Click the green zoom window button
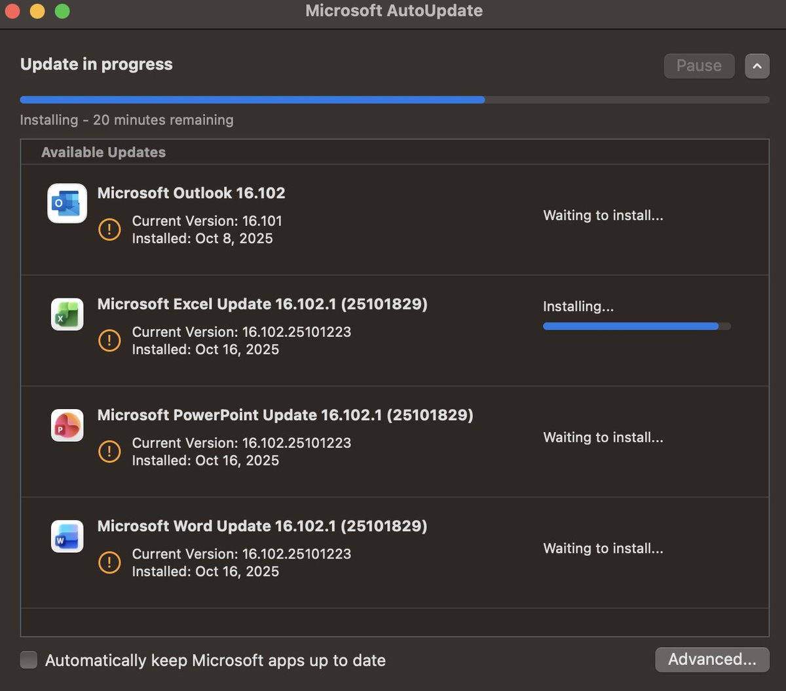Screen dimensions: 786x691 click(62, 11)
